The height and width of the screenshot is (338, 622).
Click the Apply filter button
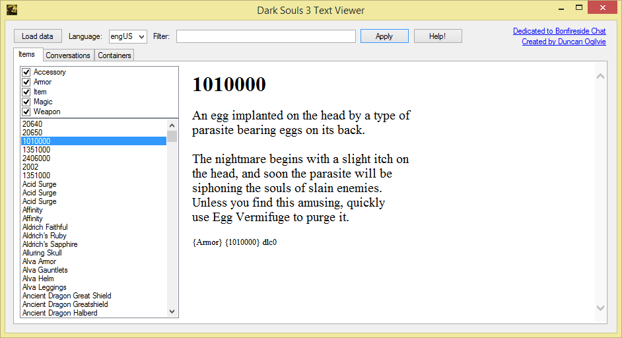[x=384, y=36]
